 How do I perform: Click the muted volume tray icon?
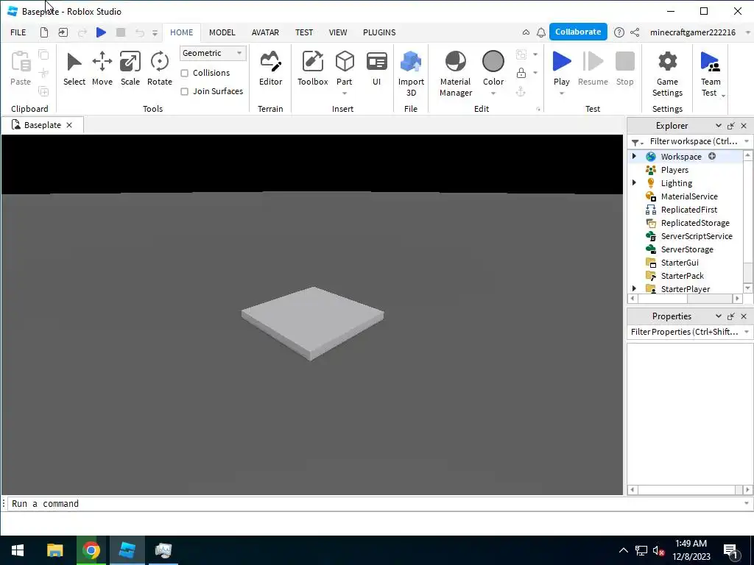click(658, 550)
